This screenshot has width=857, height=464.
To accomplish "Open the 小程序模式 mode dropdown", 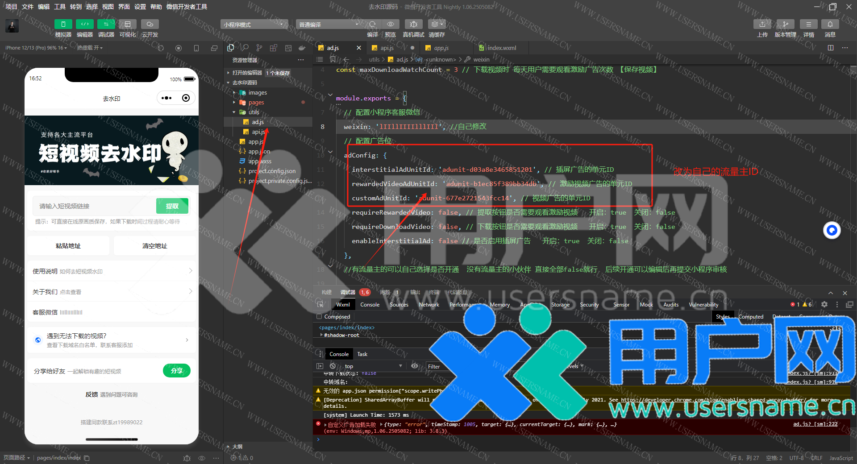I will (254, 25).
